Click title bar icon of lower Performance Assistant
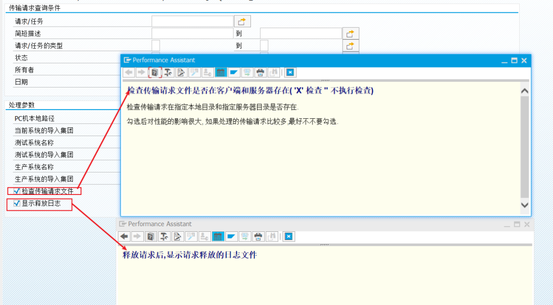 (x=123, y=224)
